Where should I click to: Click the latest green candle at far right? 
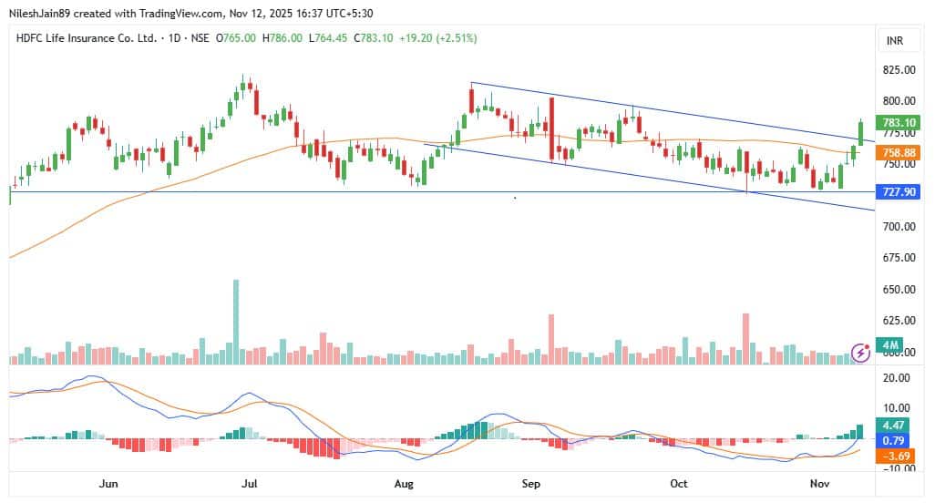tap(860, 132)
